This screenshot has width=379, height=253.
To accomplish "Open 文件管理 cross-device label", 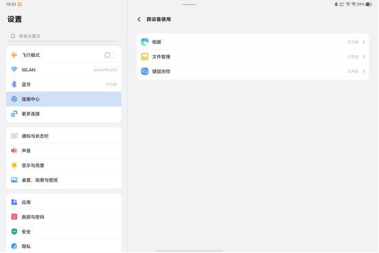I will (161, 56).
